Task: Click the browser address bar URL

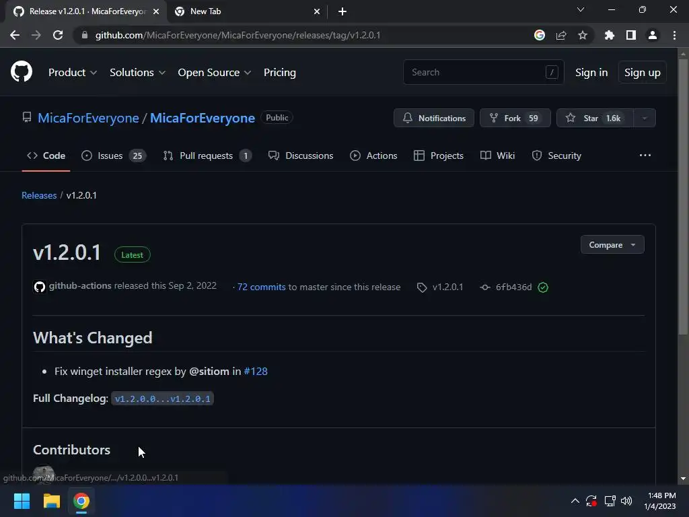Action: pyautogui.click(x=238, y=35)
